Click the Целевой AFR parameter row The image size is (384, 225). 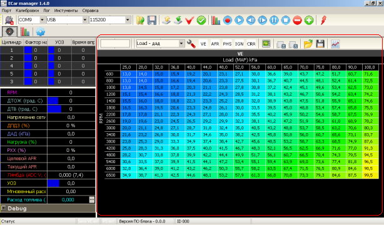pos(48,158)
